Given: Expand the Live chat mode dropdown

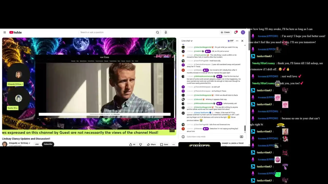Looking at the screenshot, I should (187, 41).
